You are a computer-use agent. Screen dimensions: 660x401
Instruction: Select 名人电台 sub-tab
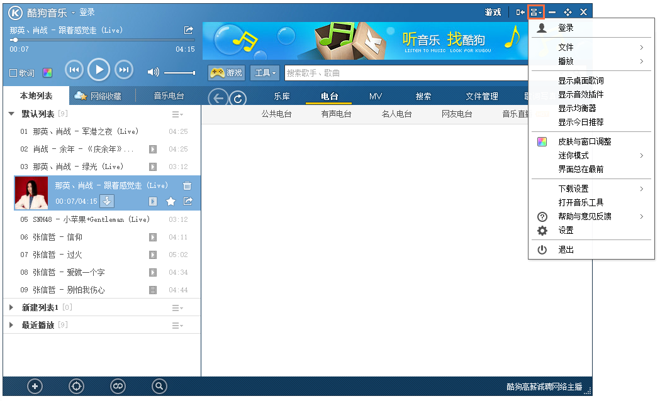pyautogui.click(x=396, y=114)
